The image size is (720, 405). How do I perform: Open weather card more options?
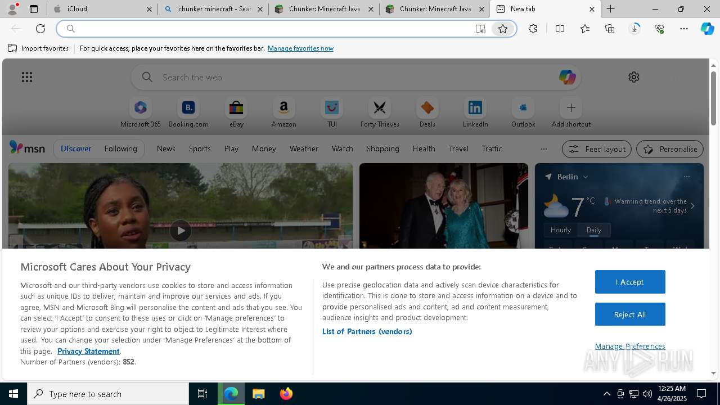tap(687, 177)
